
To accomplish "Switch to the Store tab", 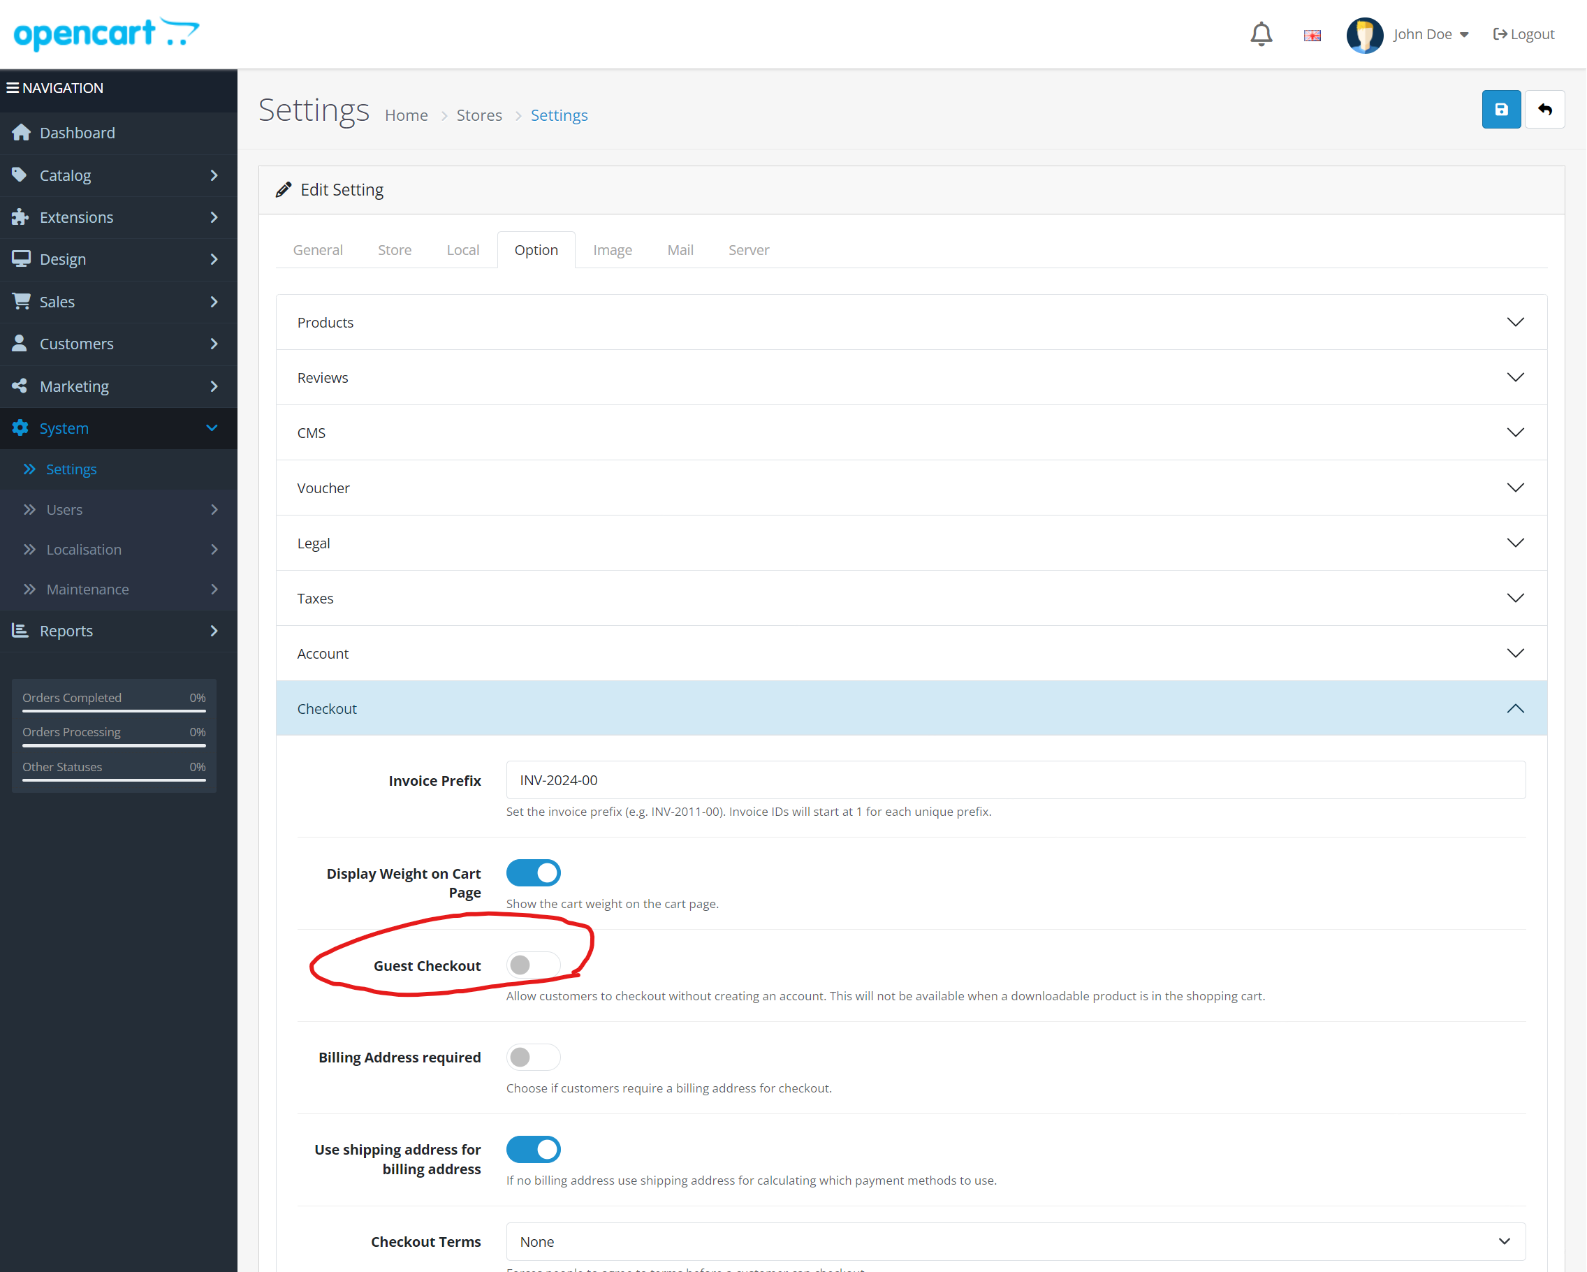I will click(395, 249).
